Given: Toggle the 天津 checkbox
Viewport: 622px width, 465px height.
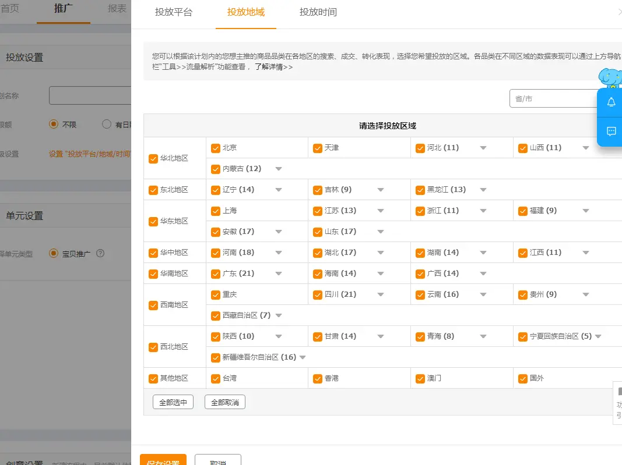Looking at the screenshot, I should (x=317, y=148).
